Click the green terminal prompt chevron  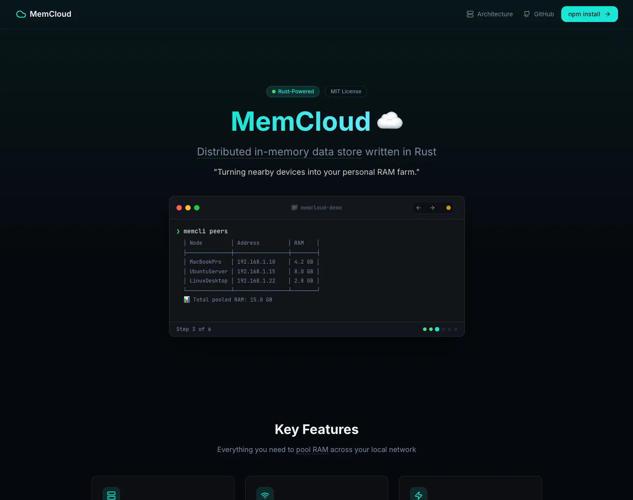pyautogui.click(x=178, y=231)
